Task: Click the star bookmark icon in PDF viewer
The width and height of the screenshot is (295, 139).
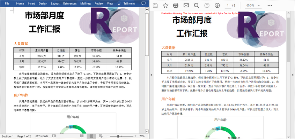Action: 165,6
